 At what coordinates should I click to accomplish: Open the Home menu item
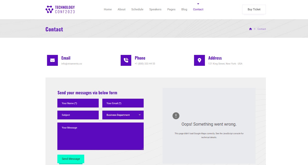click(x=108, y=9)
